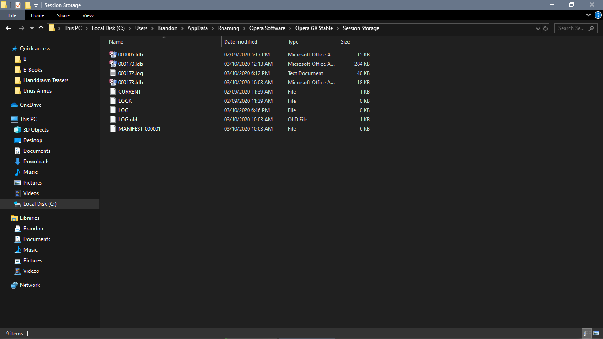Click Brandon in the address breadcrumb

[167, 28]
